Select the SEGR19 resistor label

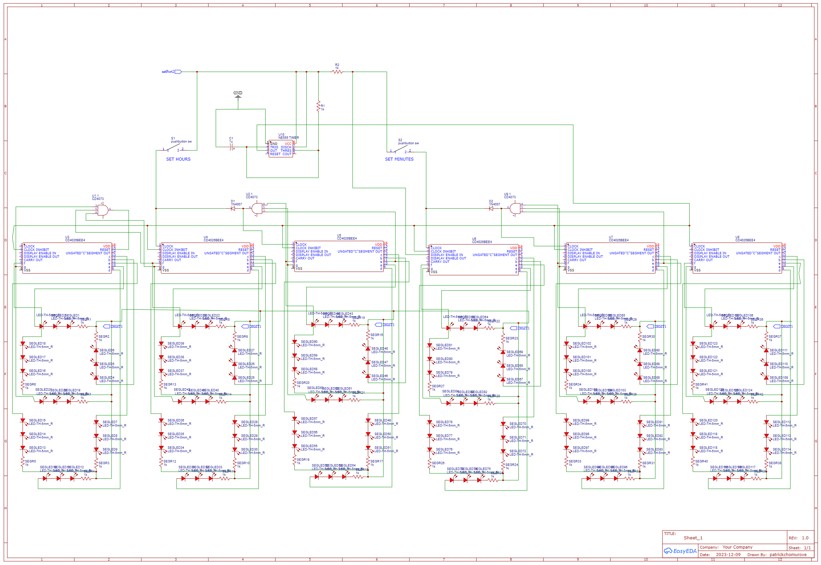303,460
